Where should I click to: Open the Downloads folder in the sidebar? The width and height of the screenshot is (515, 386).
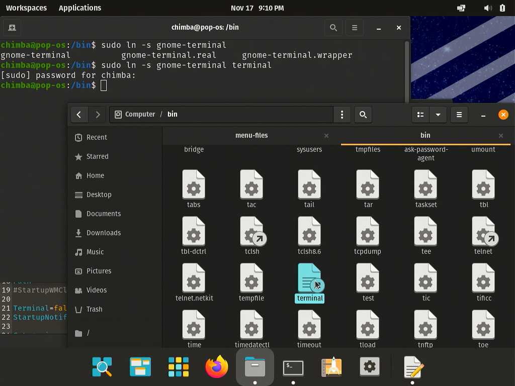[103, 233]
